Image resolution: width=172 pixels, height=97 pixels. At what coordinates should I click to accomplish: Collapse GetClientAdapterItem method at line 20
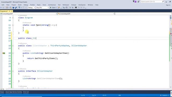coord(13,53)
